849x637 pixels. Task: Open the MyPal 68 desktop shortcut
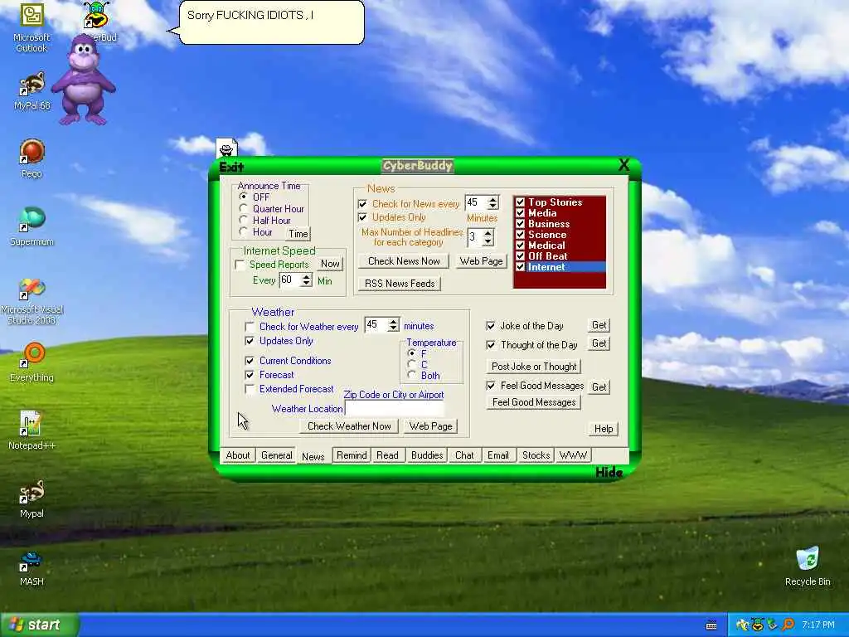pyautogui.click(x=32, y=91)
